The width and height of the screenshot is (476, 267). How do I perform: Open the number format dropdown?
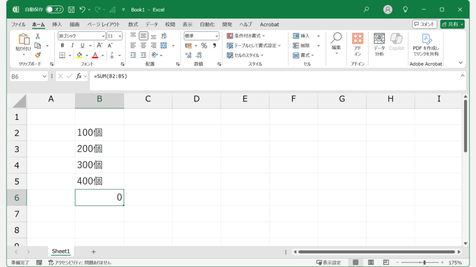tap(217, 36)
